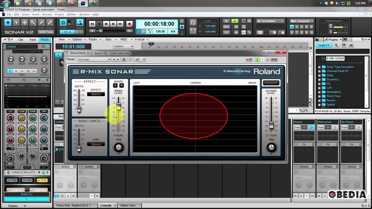372x209 pixels.
Task: Toggle the PDC override button
Action: pyautogui.click(x=226, y=27)
